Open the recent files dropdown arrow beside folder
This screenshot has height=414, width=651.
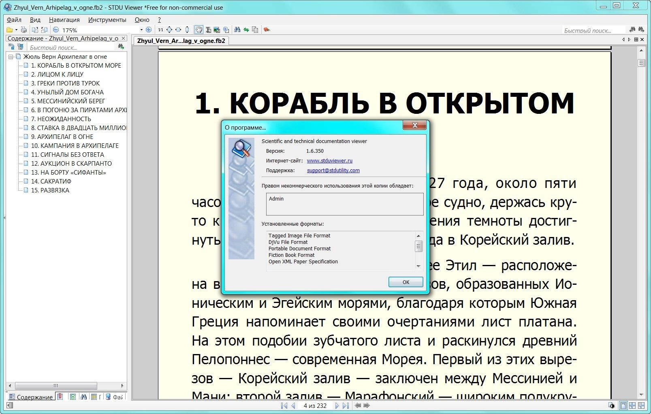coord(16,30)
